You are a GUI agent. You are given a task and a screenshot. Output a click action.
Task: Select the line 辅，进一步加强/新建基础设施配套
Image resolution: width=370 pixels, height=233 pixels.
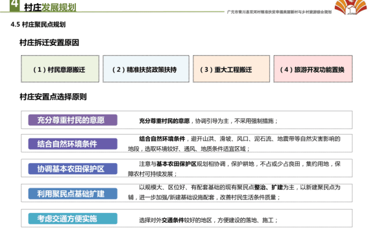click(204, 197)
